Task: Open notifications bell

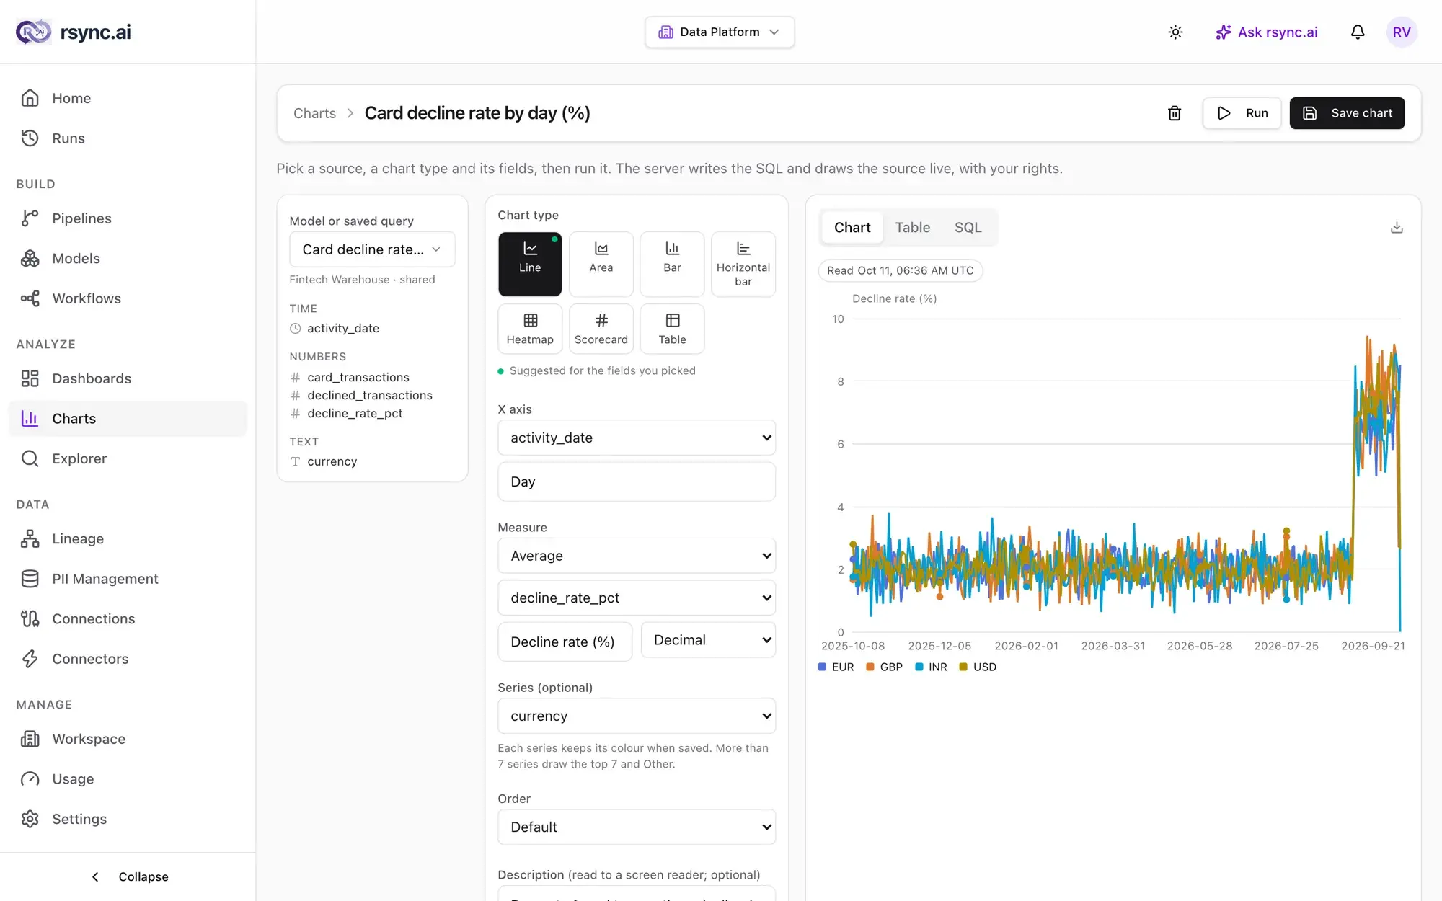Action: tap(1358, 32)
